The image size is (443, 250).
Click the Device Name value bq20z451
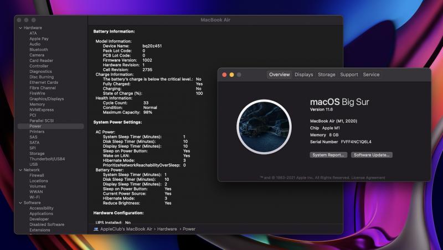click(152, 46)
